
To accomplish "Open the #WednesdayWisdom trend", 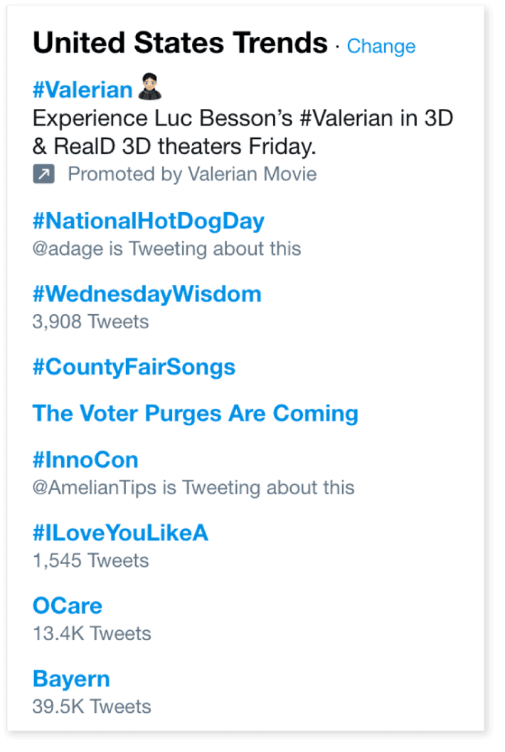I will coord(147,293).
